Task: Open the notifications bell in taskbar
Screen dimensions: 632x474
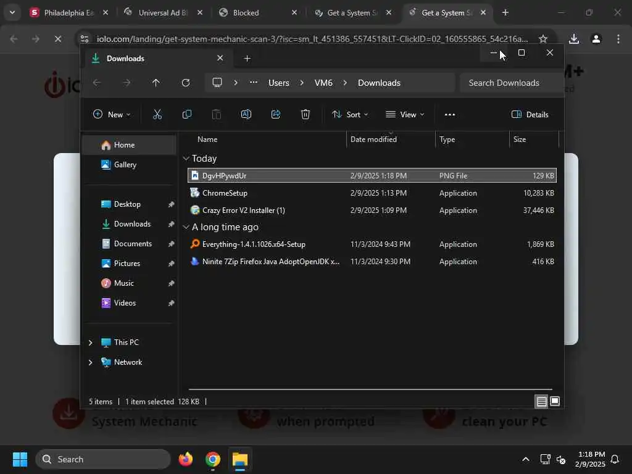Action: [615, 459]
